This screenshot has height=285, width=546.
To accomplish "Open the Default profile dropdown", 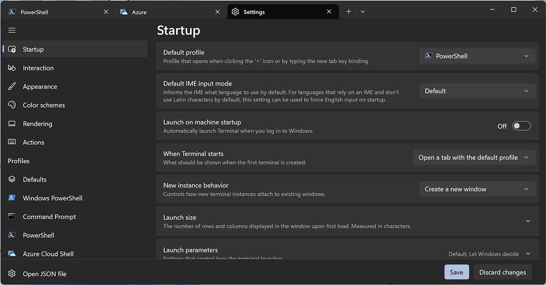I will coord(477,56).
